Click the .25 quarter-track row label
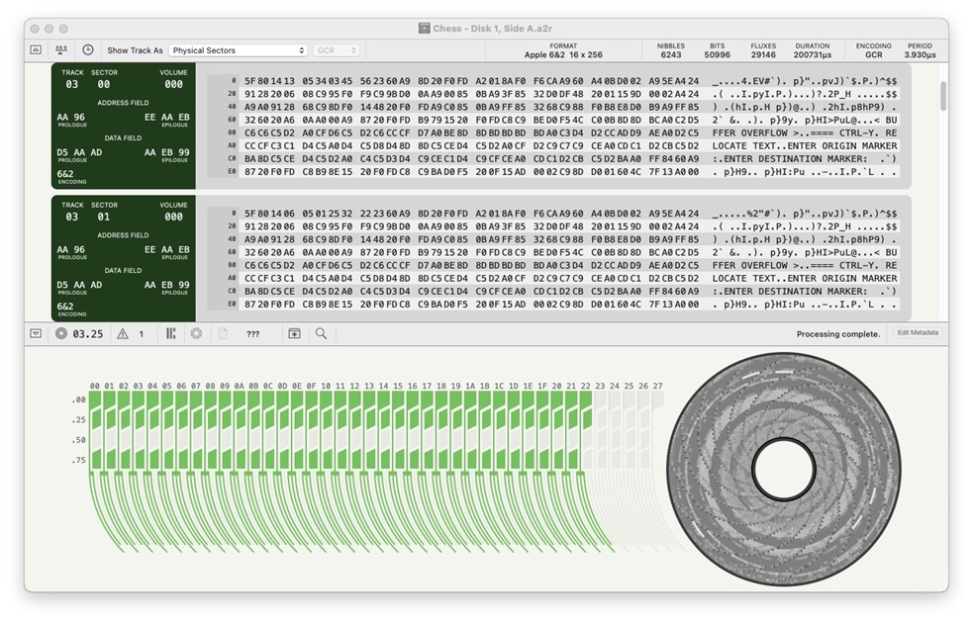This screenshot has height=622, width=973. coord(79,420)
